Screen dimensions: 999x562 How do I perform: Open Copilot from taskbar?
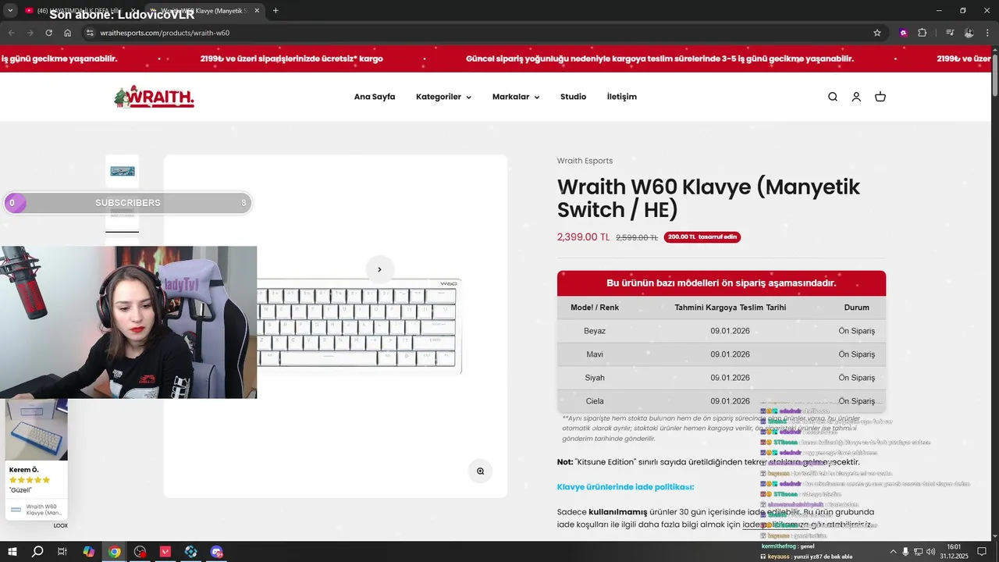(88, 552)
